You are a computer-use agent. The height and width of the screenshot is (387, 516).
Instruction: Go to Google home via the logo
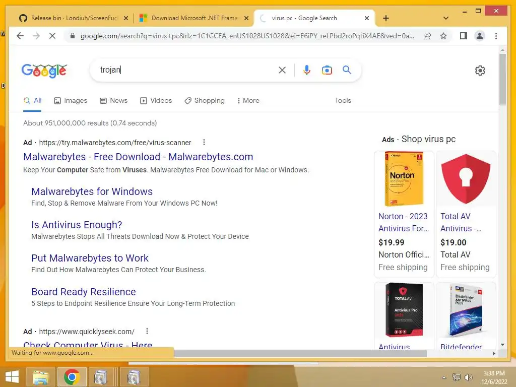click(x=44, y=71)
